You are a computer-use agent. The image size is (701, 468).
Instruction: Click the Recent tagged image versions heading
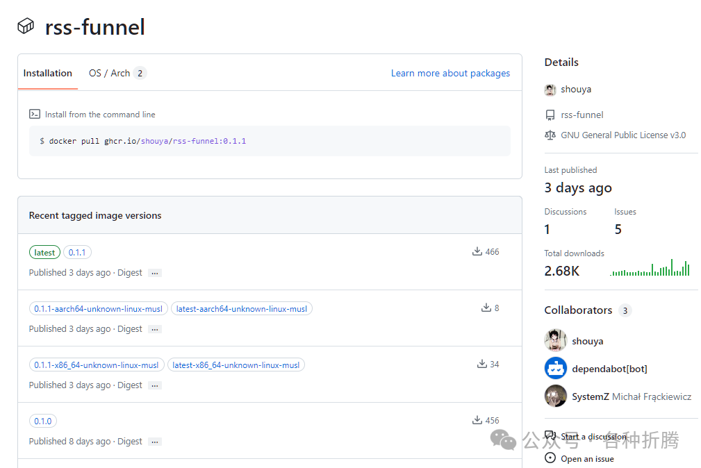pyautogui.click(x=95, y=215)
